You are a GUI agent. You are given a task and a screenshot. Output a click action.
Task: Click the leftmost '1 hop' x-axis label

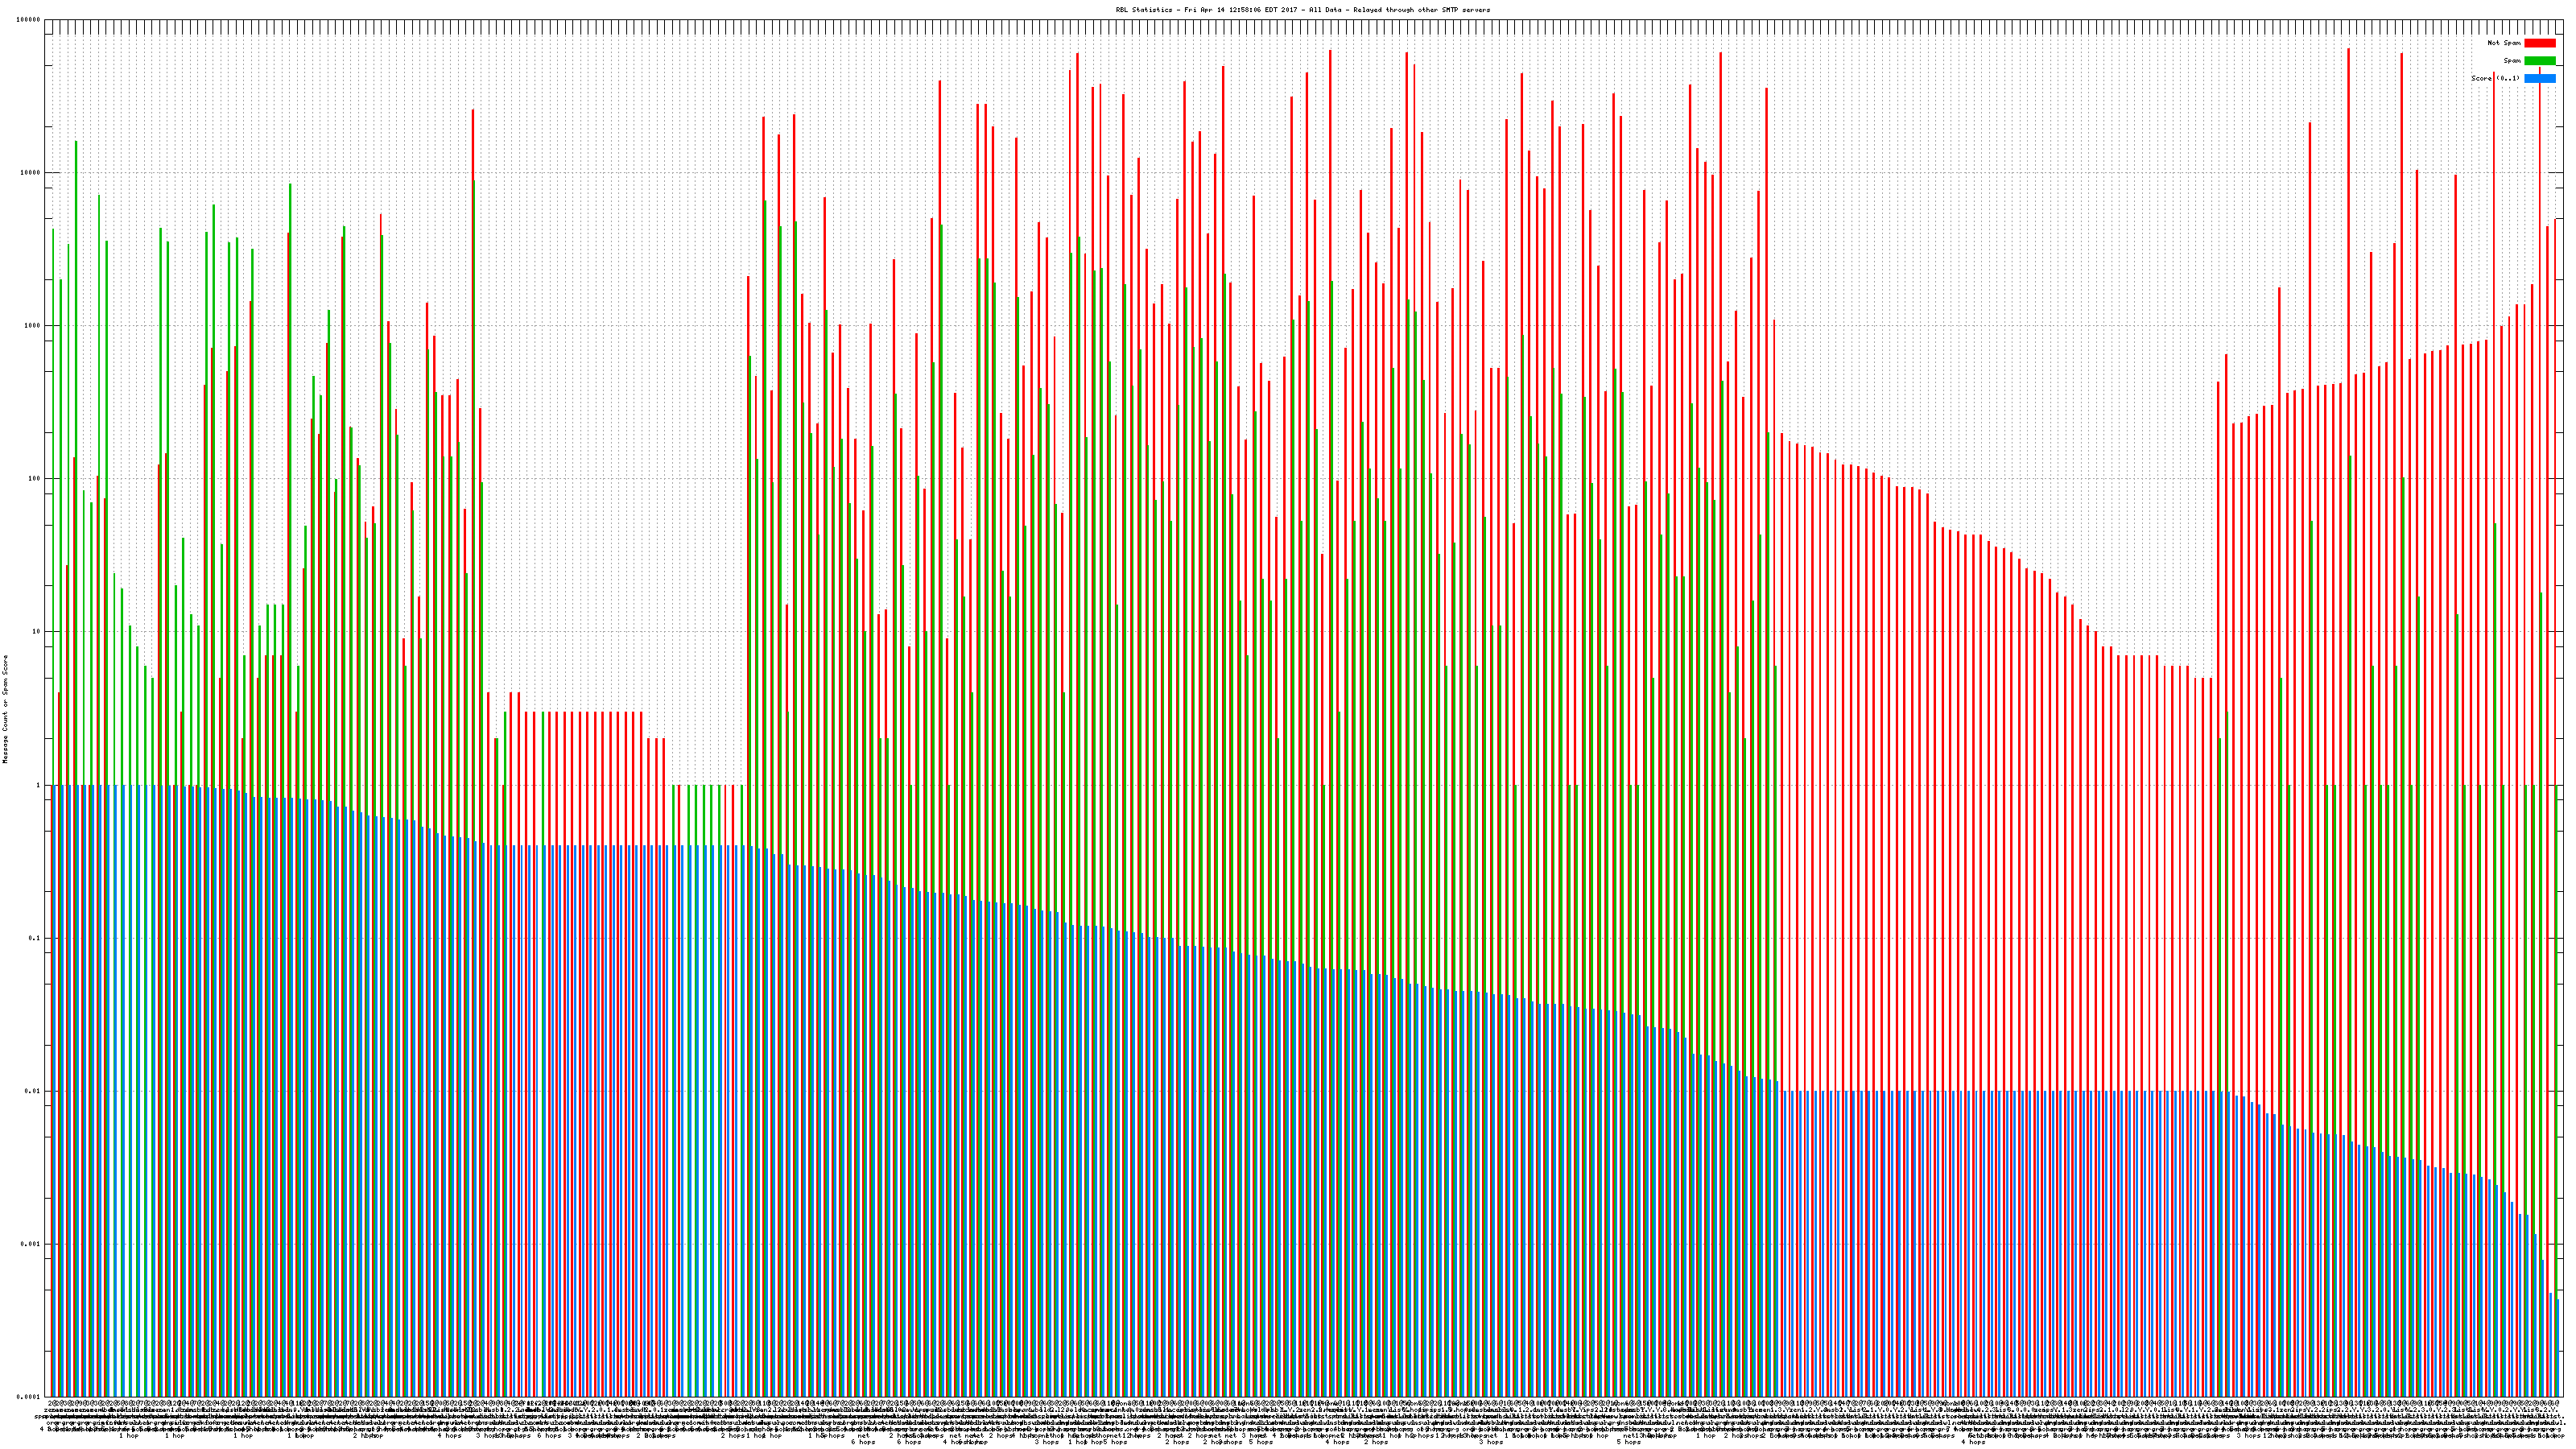129,1436
